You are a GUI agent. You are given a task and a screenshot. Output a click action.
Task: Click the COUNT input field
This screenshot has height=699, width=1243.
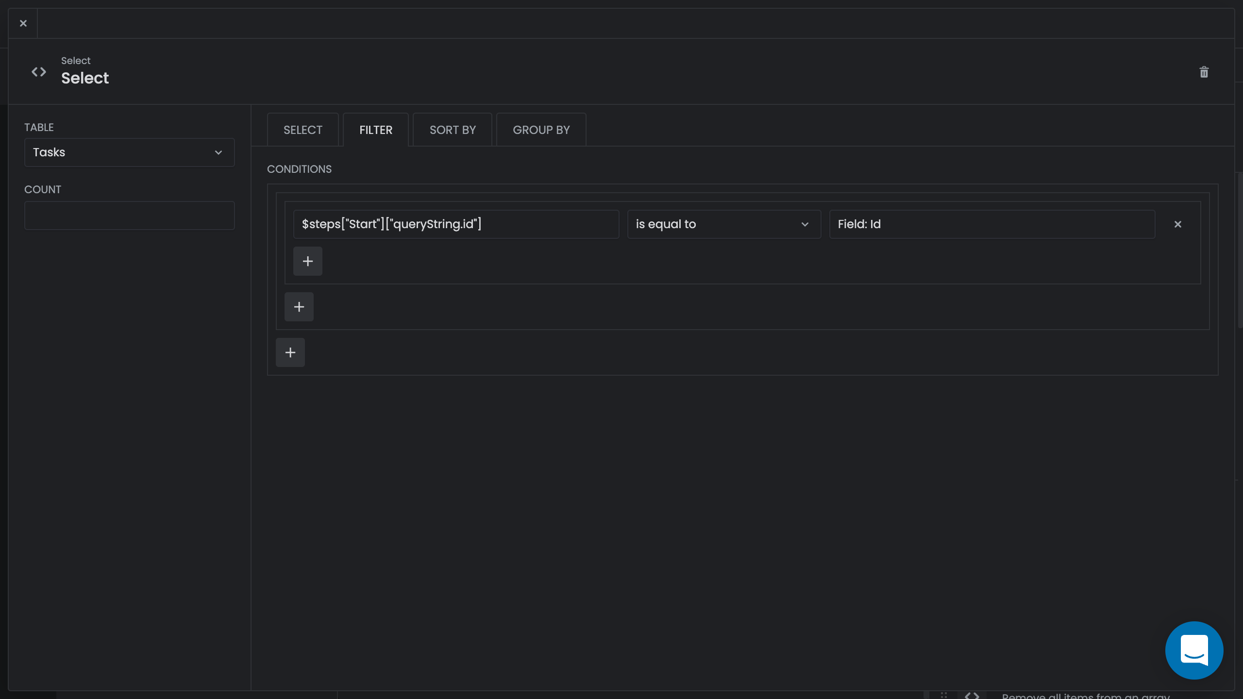click(x=130, y=216)
